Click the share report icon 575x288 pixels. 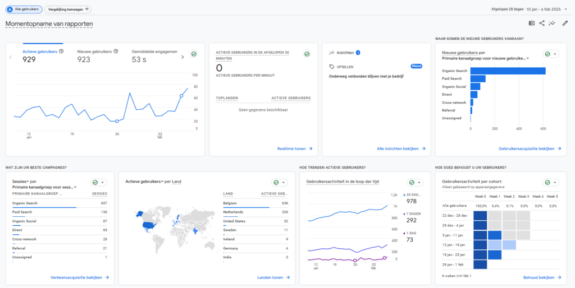click(542, 23)
